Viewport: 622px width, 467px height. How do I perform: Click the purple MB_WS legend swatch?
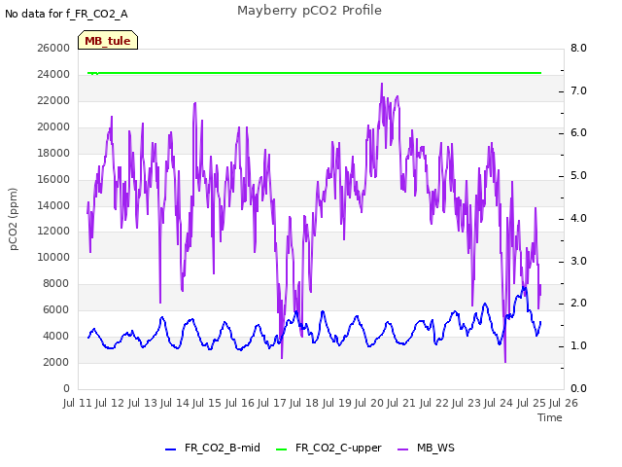point(402,449)
